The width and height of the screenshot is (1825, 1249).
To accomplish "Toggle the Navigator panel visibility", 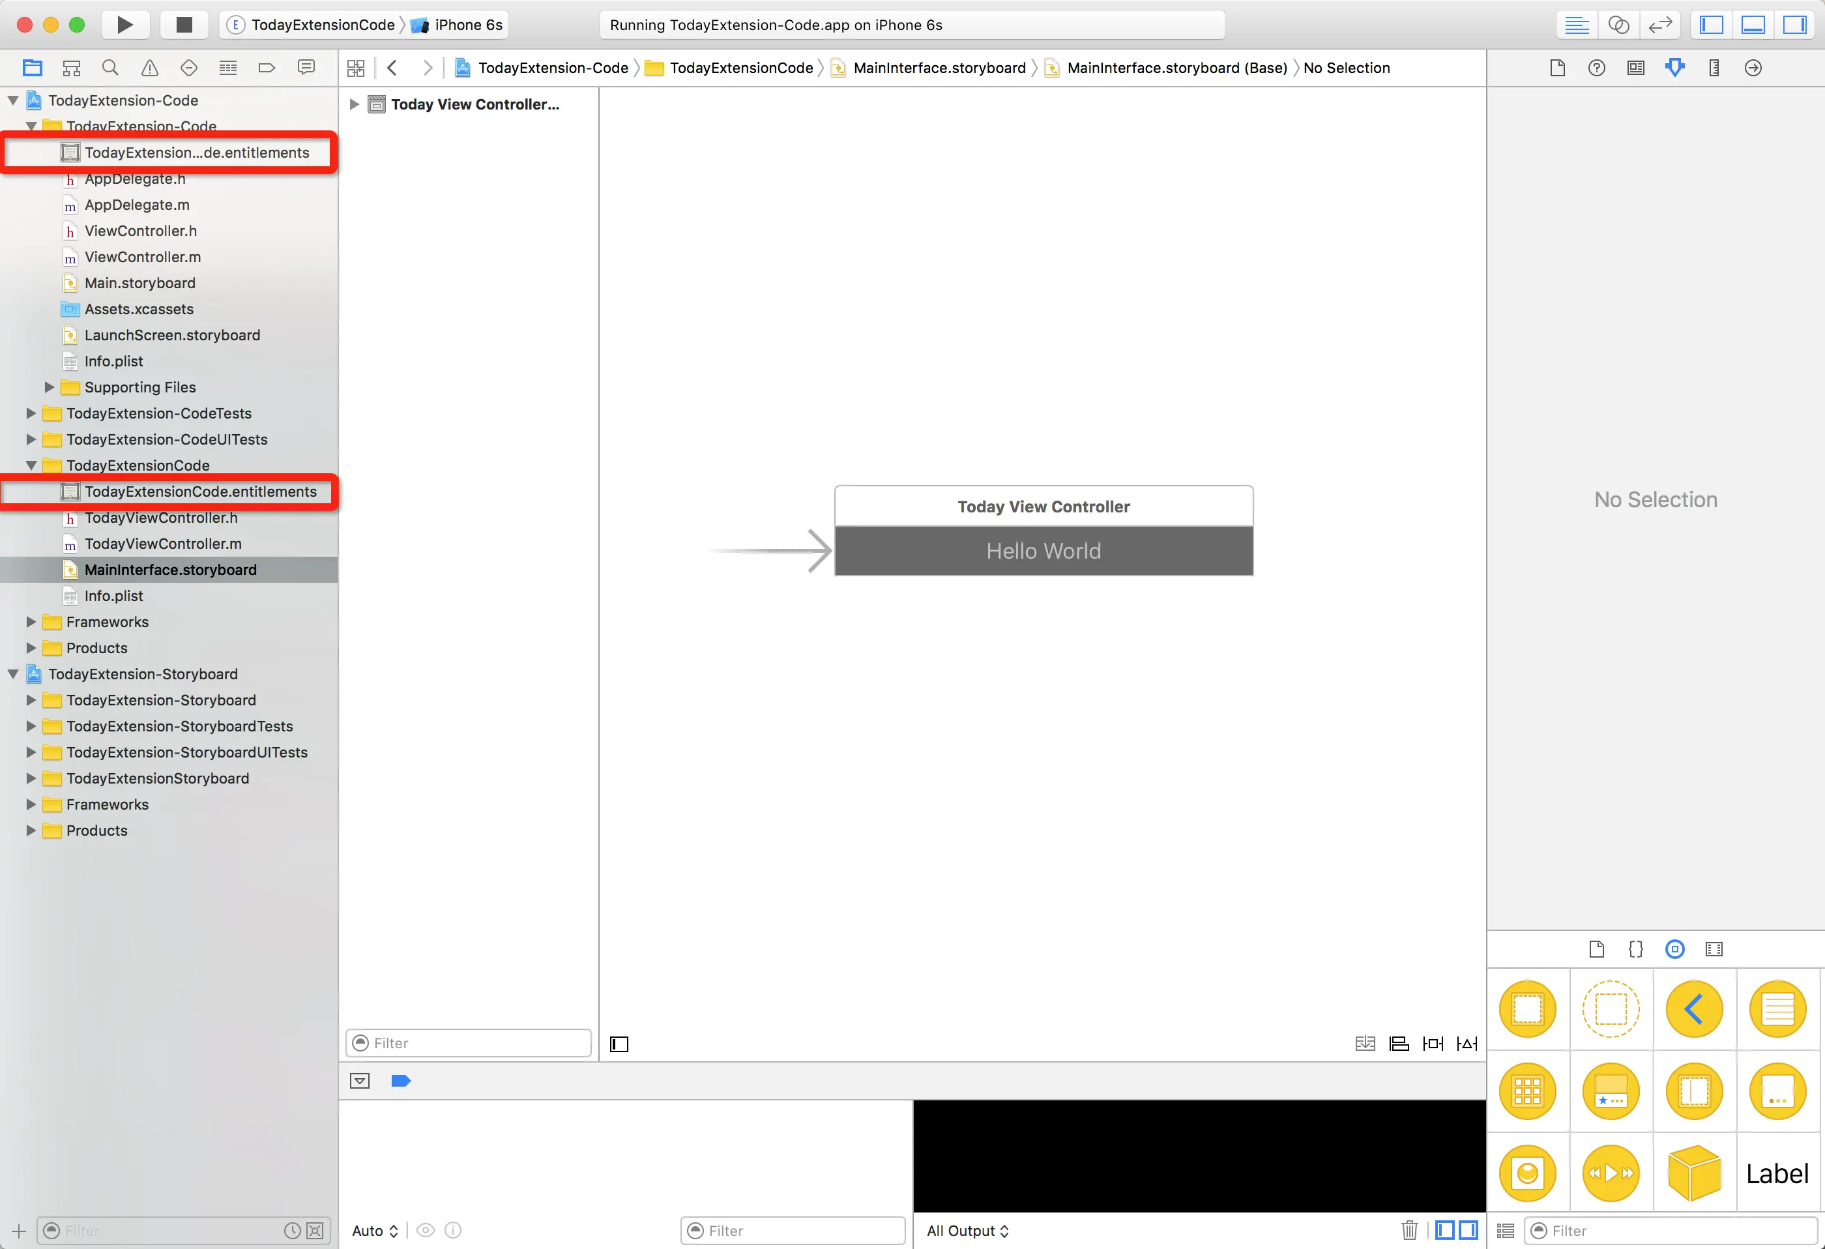I will (x=1711, y=24).
